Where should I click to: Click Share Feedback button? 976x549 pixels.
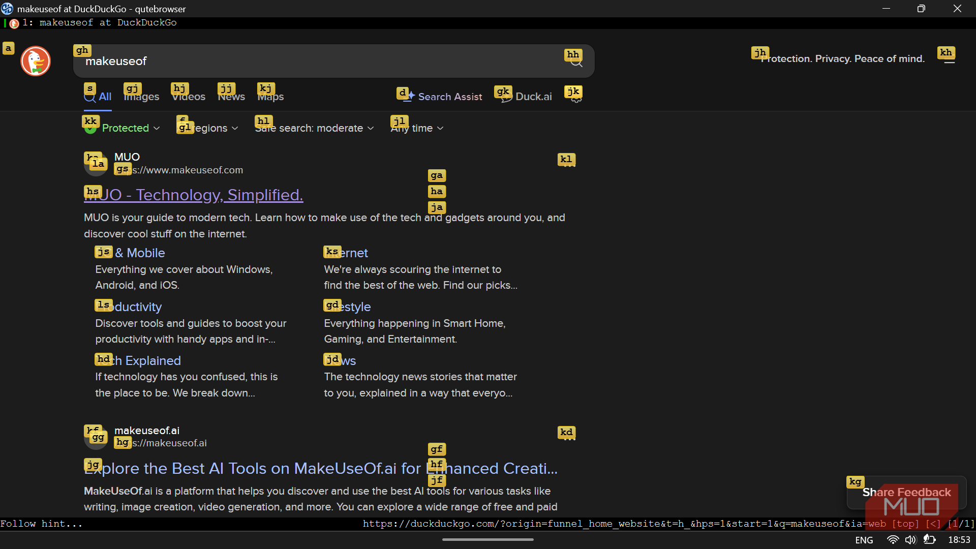pyautogui.click(x=906, y=492)
